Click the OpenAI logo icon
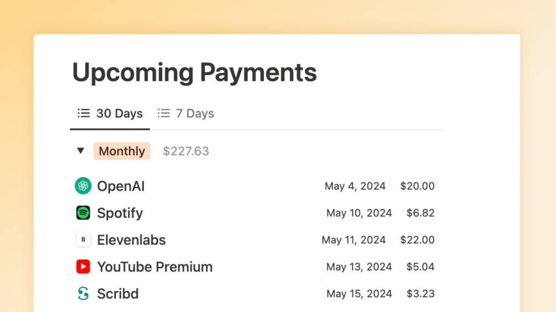 coord(83,186)
